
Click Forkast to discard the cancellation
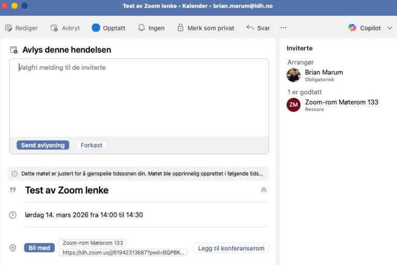(x=91, y=145)
